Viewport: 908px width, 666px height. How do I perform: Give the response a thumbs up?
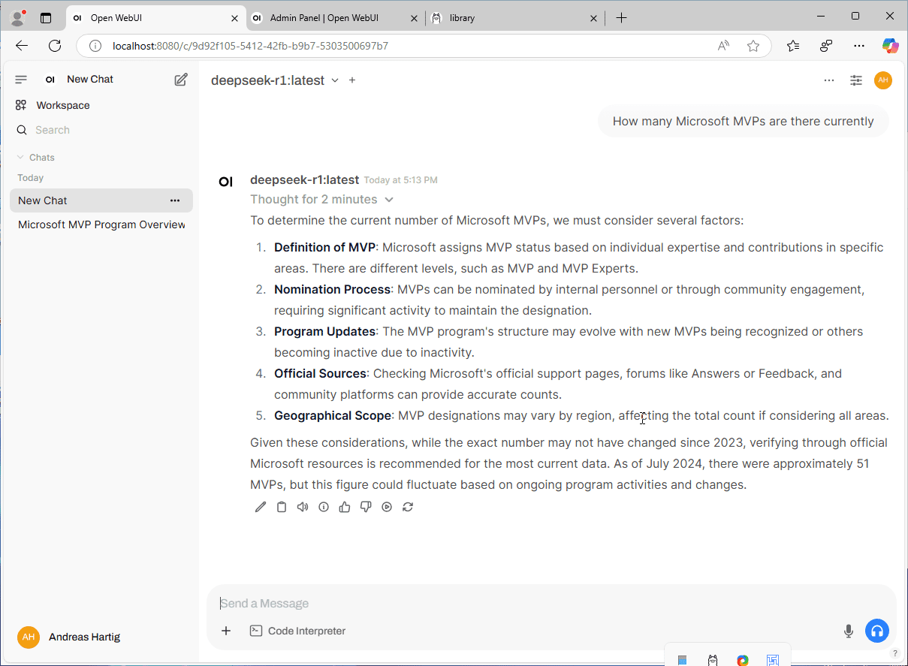point(345,507)
